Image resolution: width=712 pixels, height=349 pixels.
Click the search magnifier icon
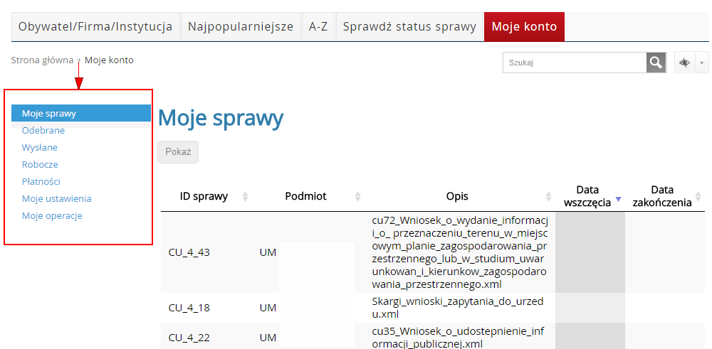tap(656, 63)
